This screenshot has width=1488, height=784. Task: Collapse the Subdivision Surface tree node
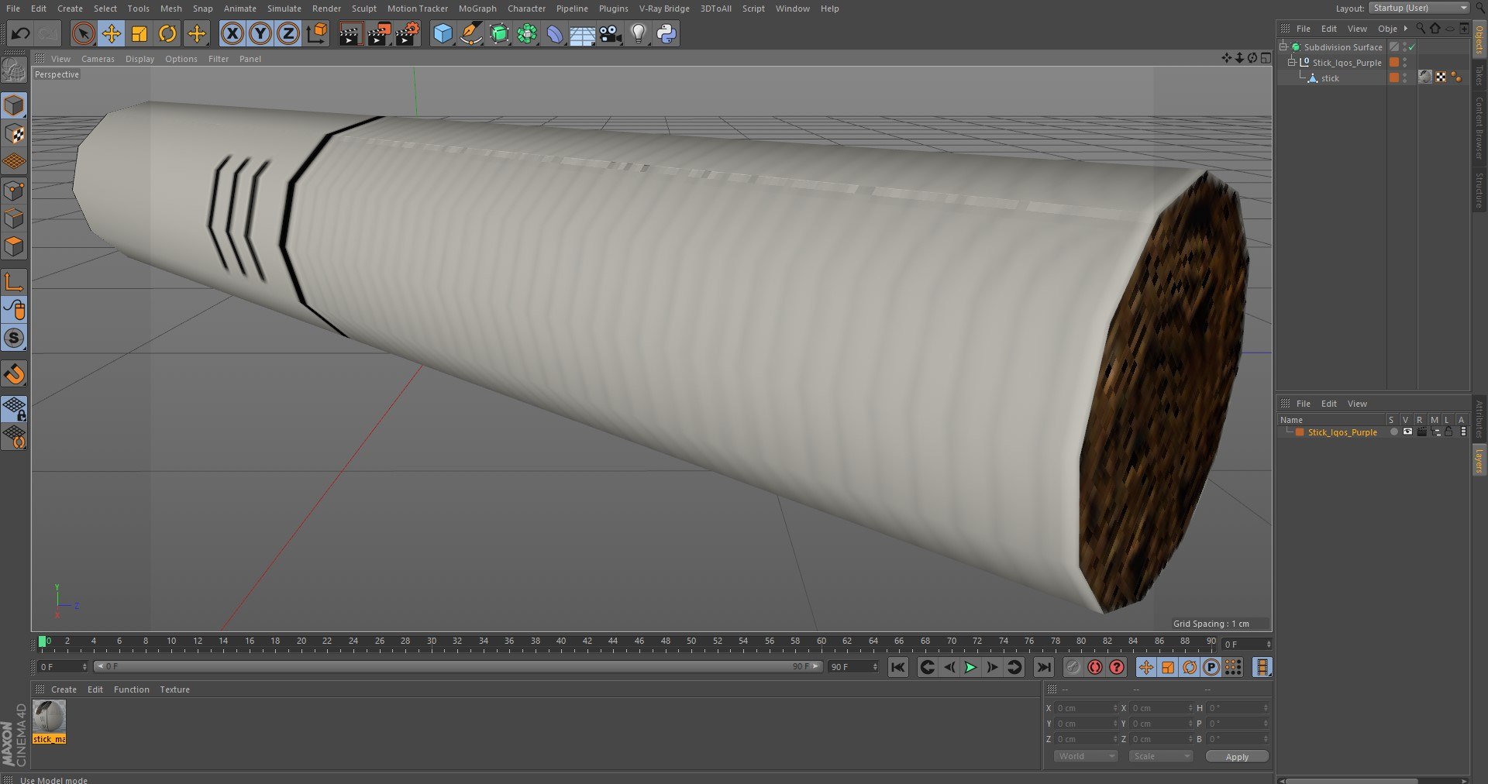click(1283, 47)
